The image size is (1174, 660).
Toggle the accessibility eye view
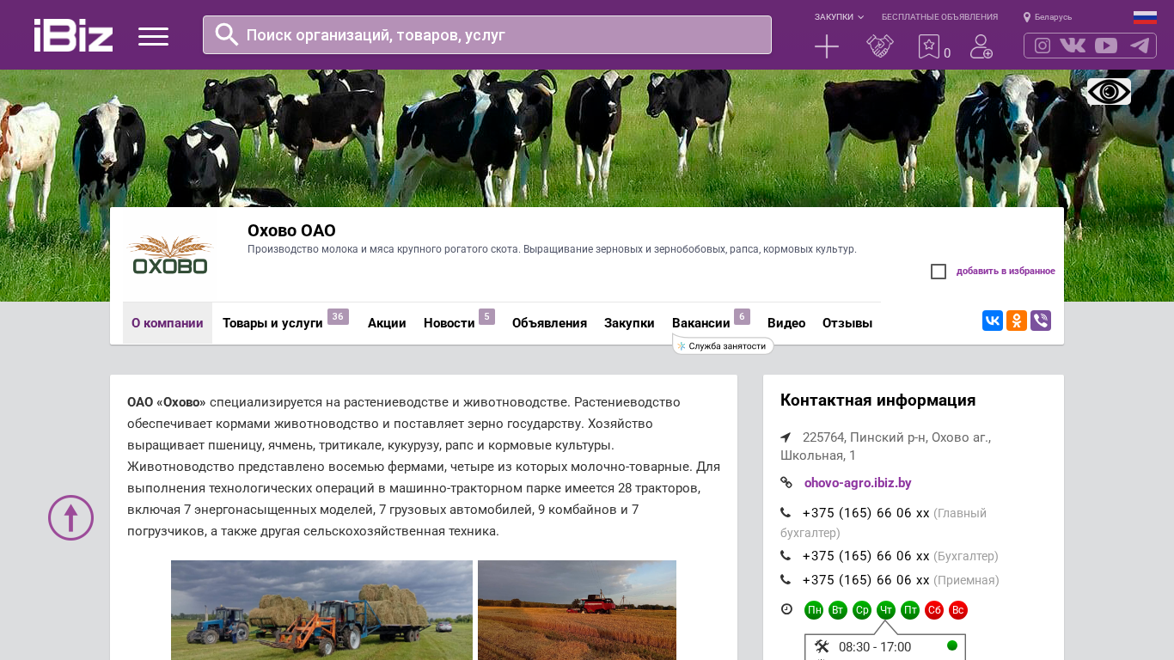[x=1109, y=91]
